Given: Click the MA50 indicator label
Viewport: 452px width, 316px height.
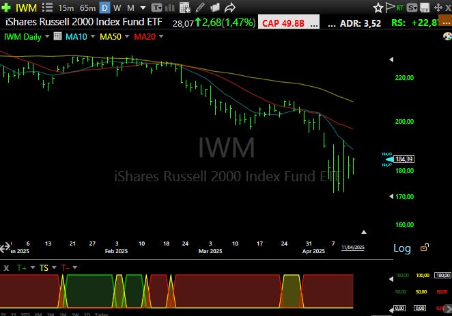Looking at the screenshot, I should coord(111,37).
